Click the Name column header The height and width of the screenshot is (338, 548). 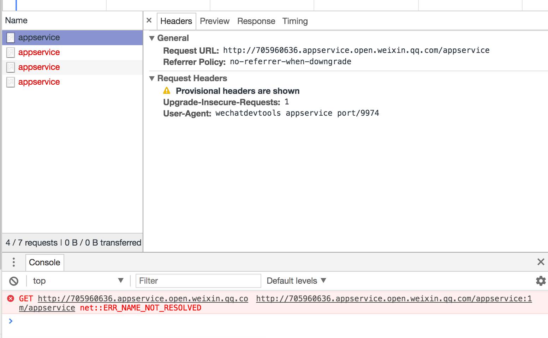(x=16, y=20)
